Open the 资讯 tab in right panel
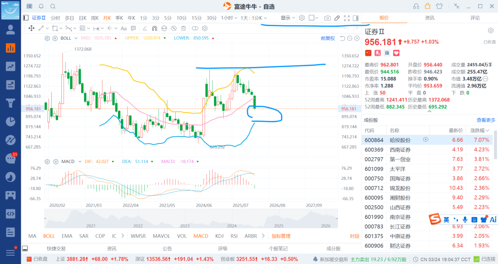498x264 pixels. click(x=429, y=18)
